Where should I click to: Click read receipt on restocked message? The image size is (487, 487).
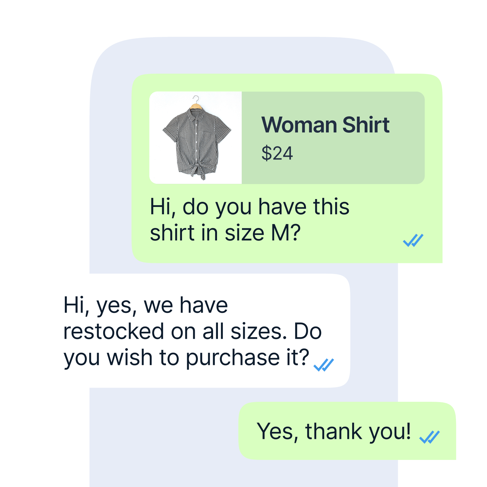coord(324,365)
